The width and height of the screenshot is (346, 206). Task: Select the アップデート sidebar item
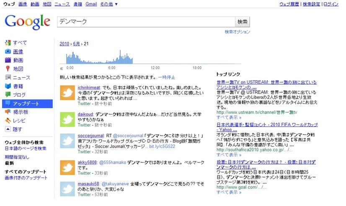coord(27,104)
